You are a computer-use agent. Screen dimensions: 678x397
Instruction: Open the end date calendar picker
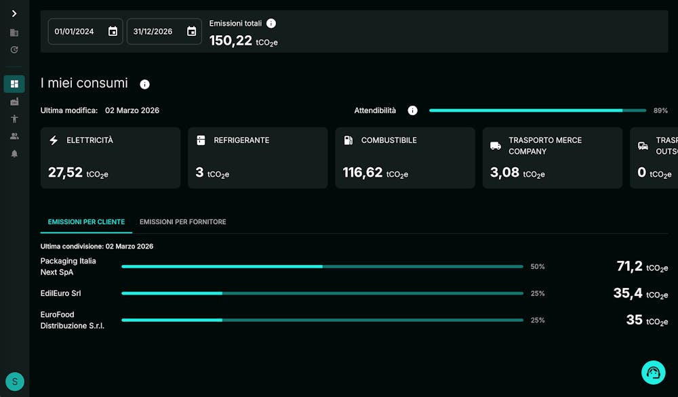(x=191, y=30)
